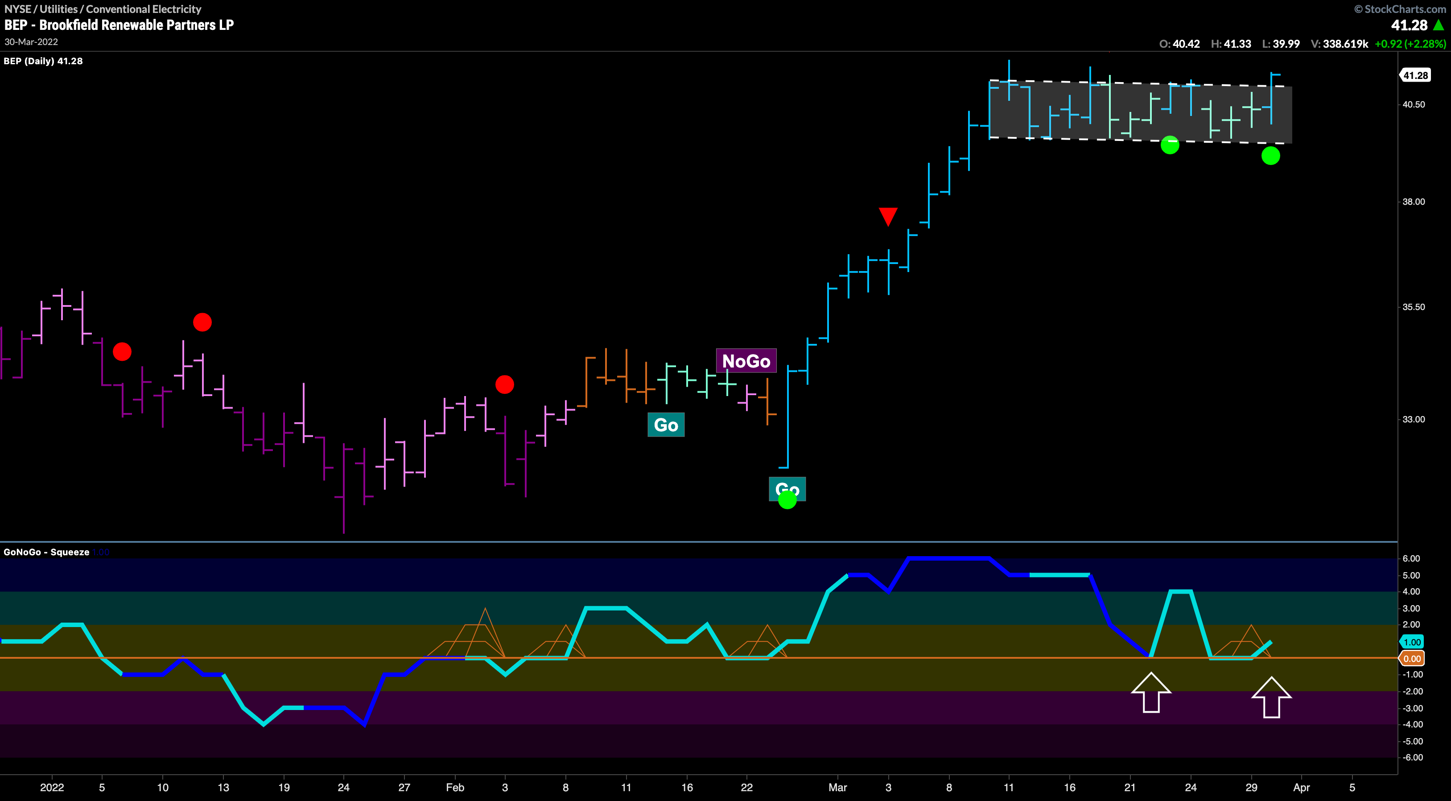
Task: Click the teal Go label near Feb 16
Action: (666, 425)
